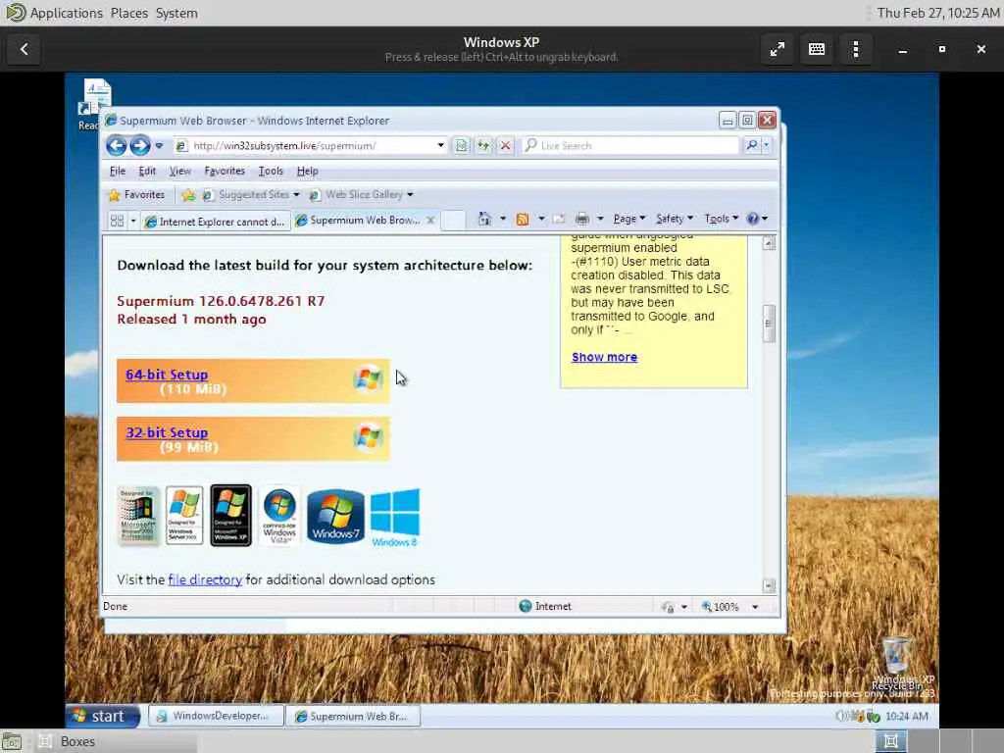Click the Favorites star button
The height and width of the screenshot is (753, 1004).
(x=136, y=195)
